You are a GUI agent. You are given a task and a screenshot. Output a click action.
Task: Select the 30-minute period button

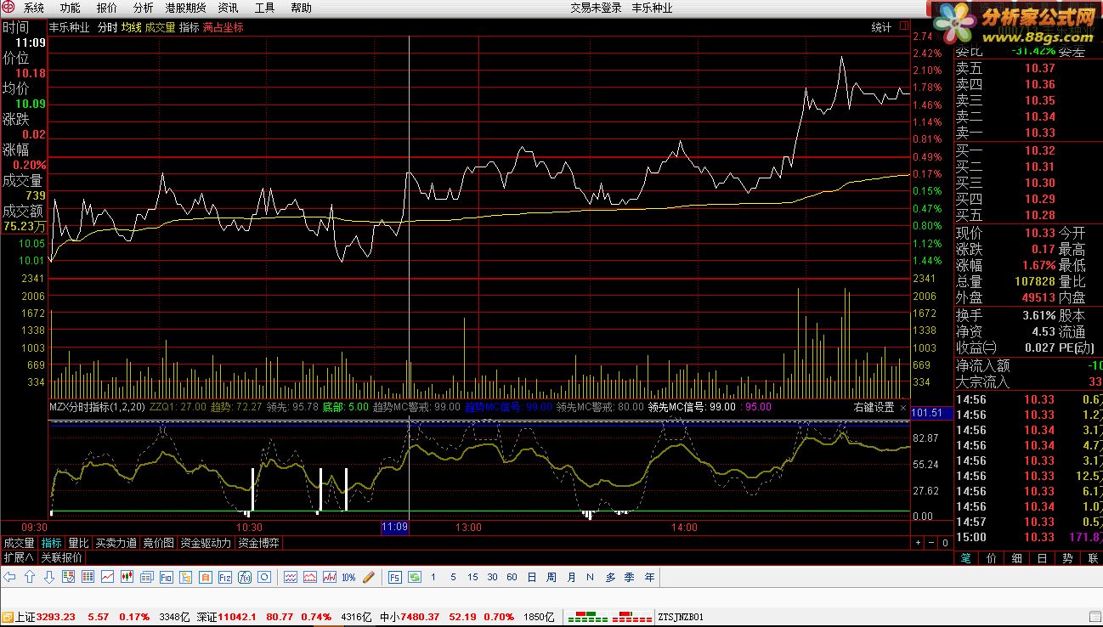pyautogui.click(x=492, y=577)
